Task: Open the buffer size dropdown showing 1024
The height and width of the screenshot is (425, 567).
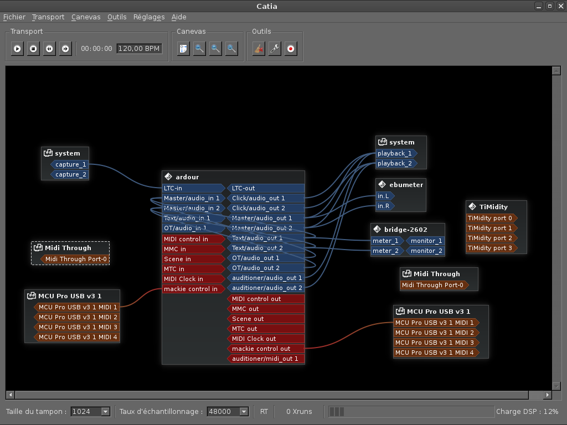Action: [x=90, y=411]
